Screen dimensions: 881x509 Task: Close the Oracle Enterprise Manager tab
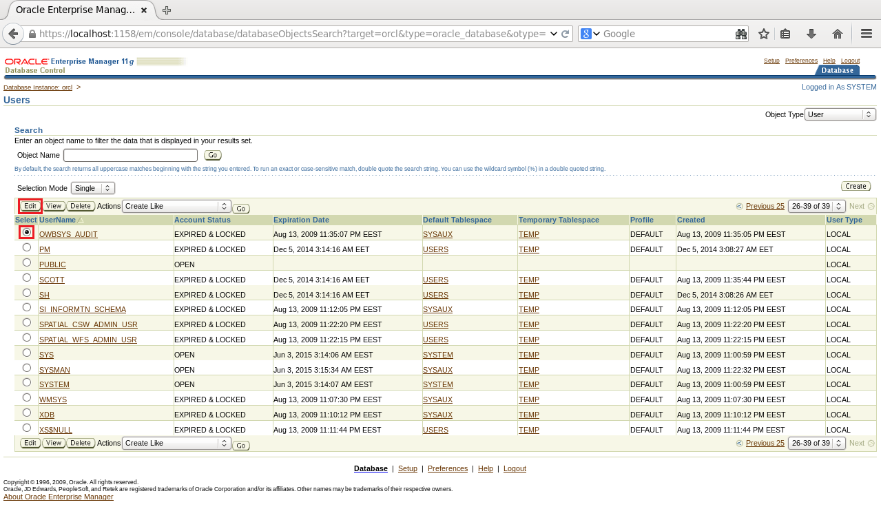tap(143, 10)
